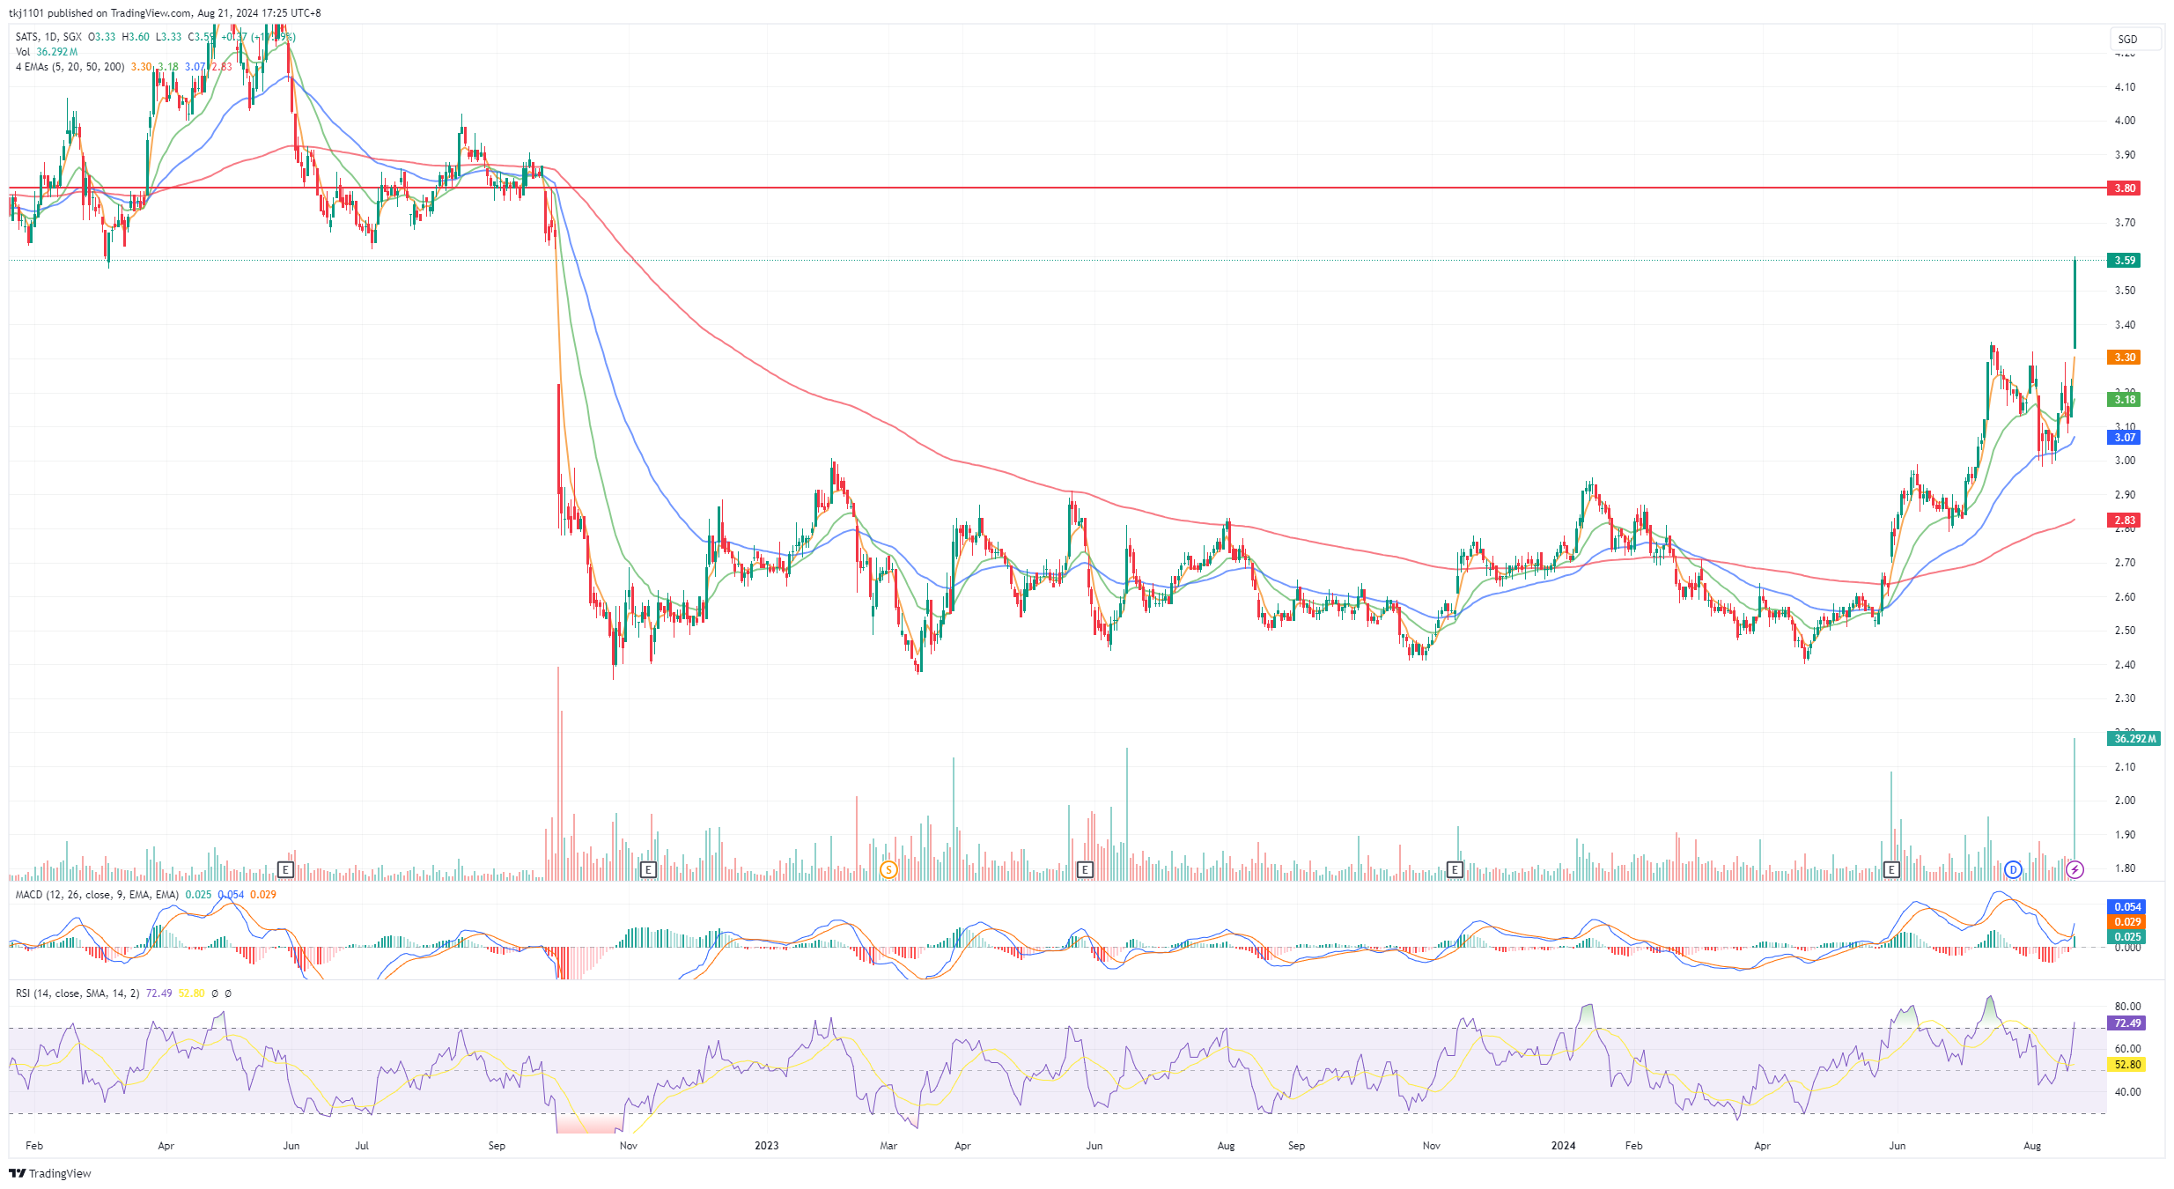The width and height of the screenshot is (2174, 1189).
Task: Click the 80.00 RSI axis tick
Action: (x=2127, y=1007)
